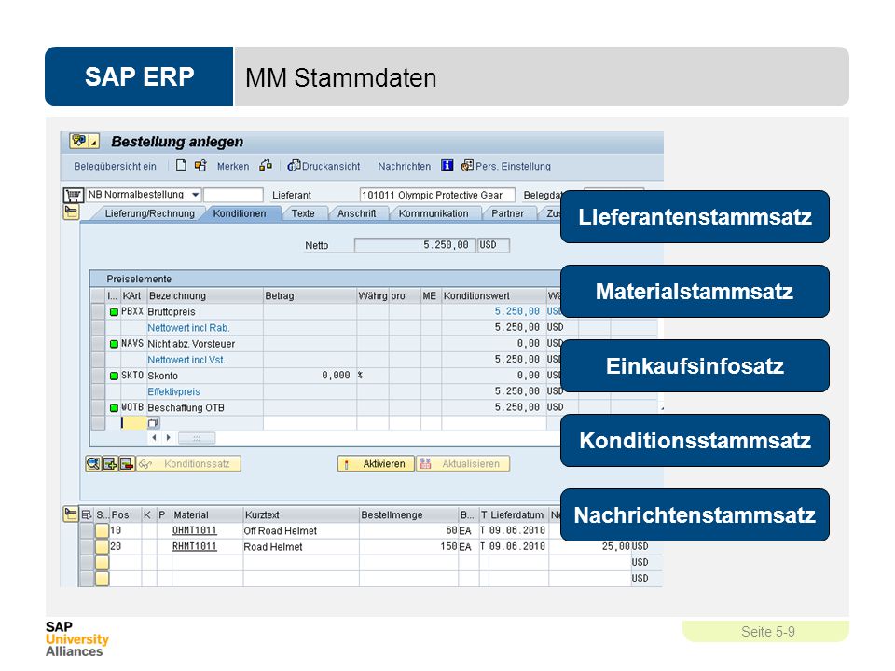The width and height of the screenshot is (895, 671).
Task: Switch to the Kommunikation tab
Action: tap(434, 213)
